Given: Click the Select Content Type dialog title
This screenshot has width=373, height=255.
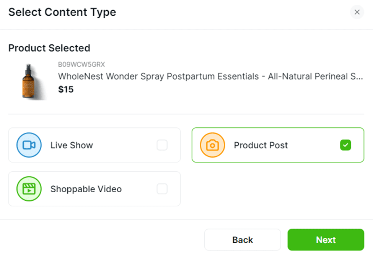Looking at the screenshot, I should [x=62, y=12].
